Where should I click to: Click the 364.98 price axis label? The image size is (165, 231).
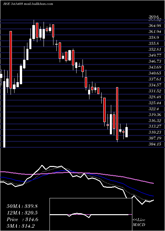[x=155, y=26]
